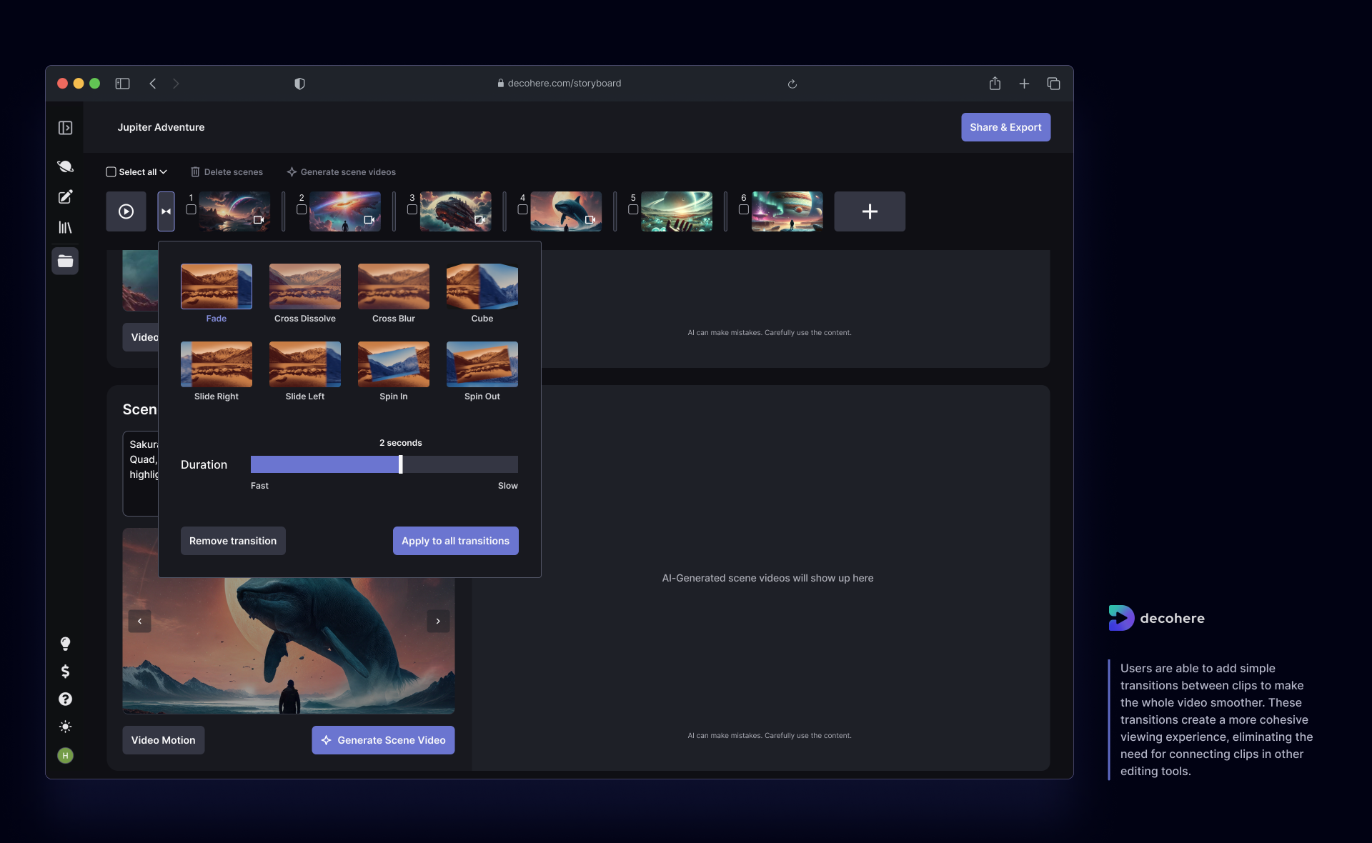The width and height of the screenshot is (1372, 843).
Task: Expand the left sidebar panel toggle
Action: (65, 128)
